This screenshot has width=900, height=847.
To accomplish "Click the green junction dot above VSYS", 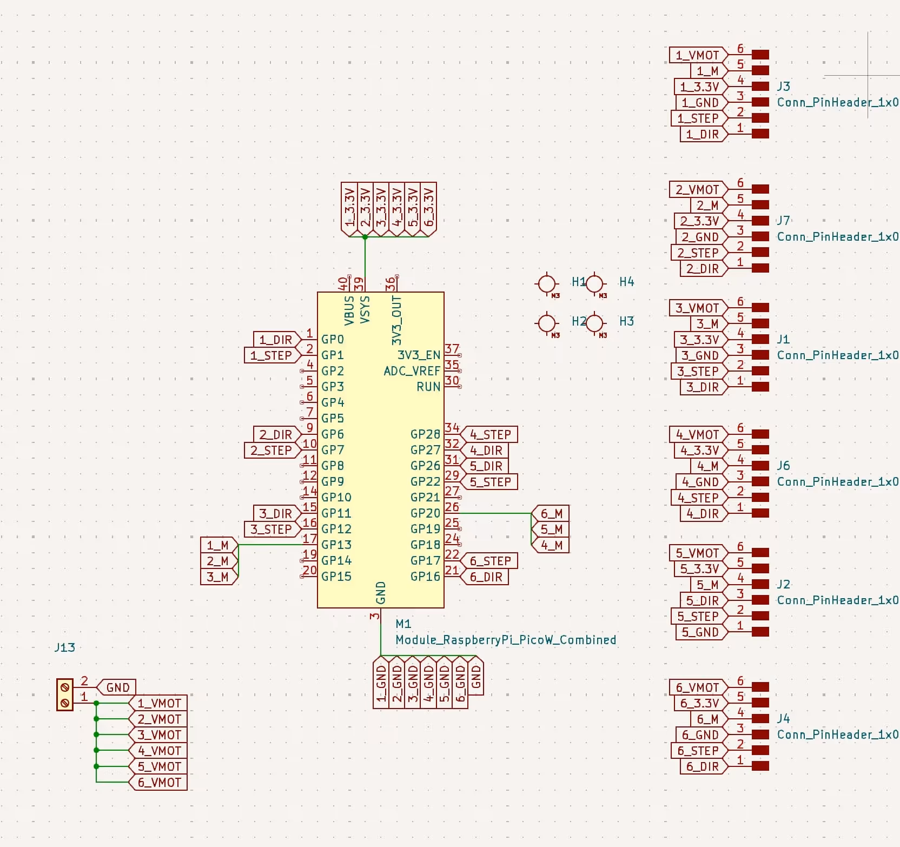I will 365,237.
